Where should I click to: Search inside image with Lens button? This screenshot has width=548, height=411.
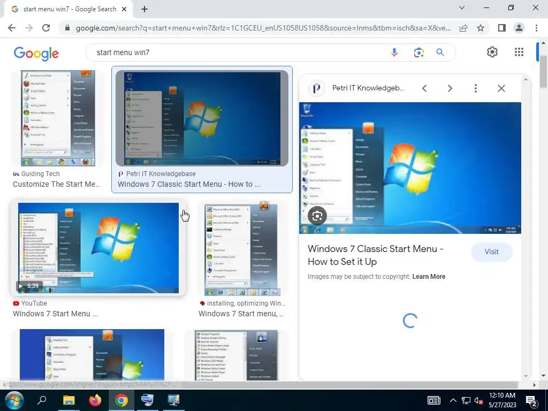[317, 216]
